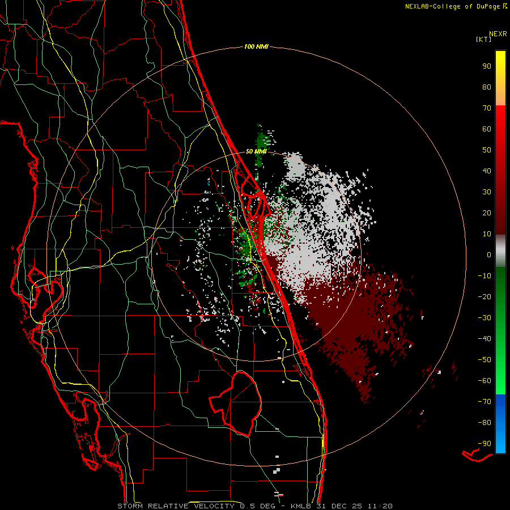The image size is (510, 510).
Task: Pick the yellow top segment of the color bar
Action: (x=500, y=78)
